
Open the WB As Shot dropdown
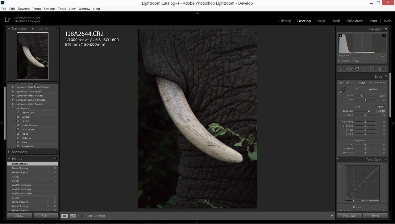[x=374, y=89]
